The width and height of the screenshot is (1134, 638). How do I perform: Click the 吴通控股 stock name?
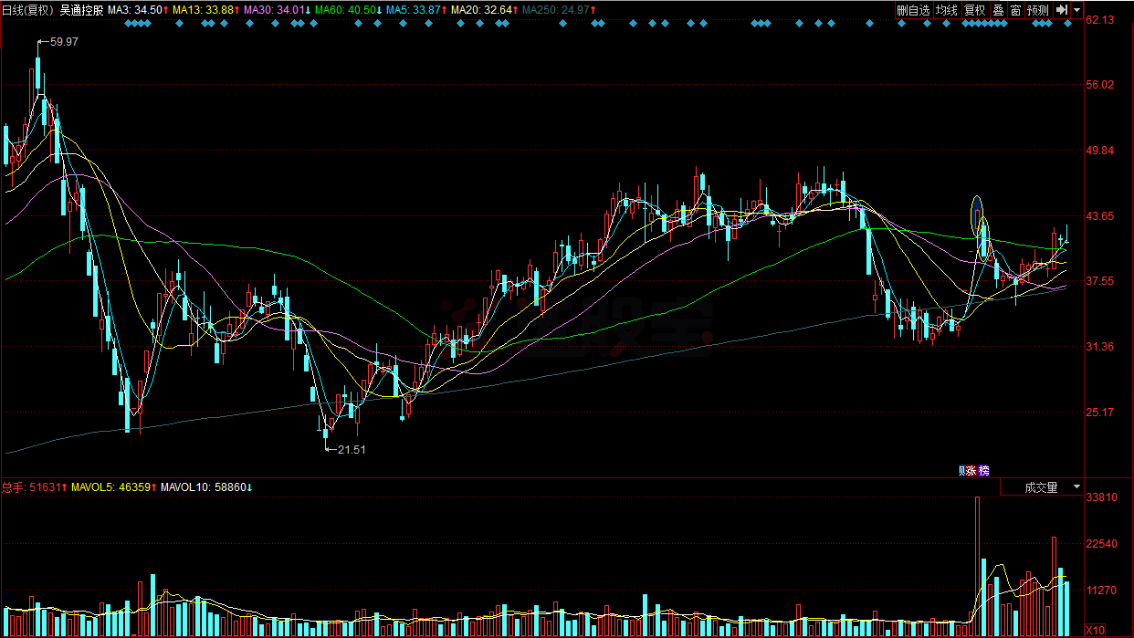(x=82, y=10)
